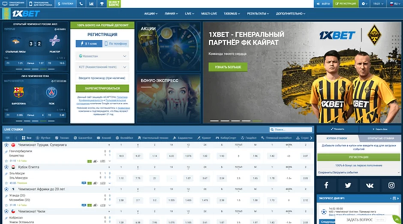The width and height of the screenshot is (403, 224).
Task: Favorite the Эль Масри match star
Action: [6, 183]
